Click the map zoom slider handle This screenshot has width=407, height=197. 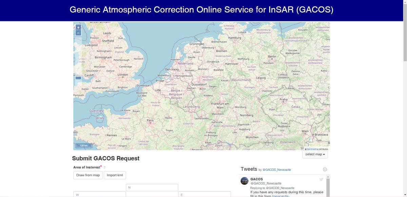(78, 78)
